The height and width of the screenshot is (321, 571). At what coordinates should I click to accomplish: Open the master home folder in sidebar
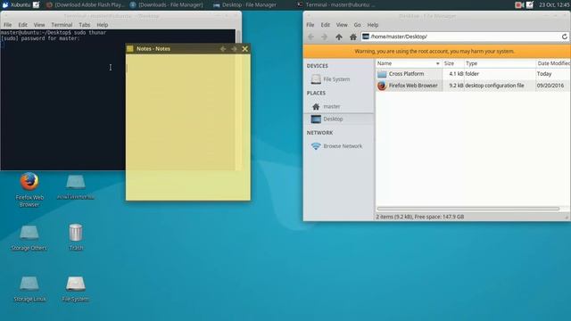point(326,106)
